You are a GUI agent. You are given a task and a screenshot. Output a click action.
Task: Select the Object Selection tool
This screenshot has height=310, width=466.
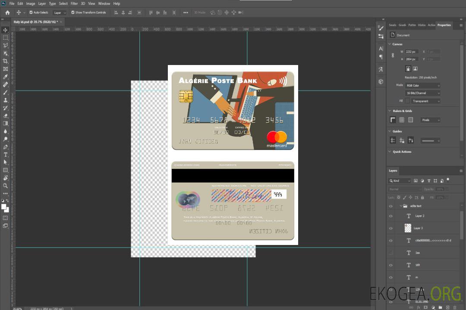point(5,53)
